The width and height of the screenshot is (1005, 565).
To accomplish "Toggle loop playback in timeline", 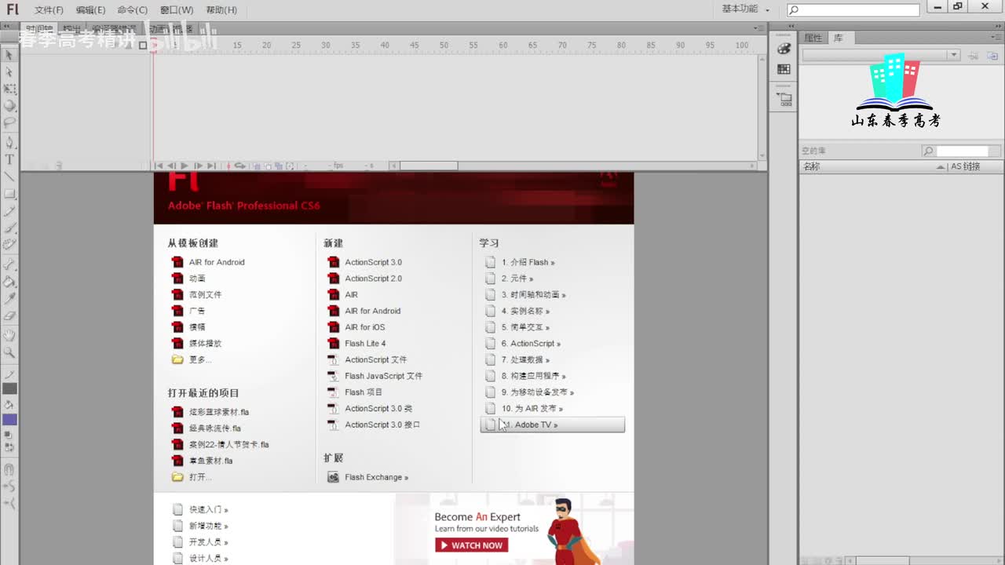I will tap(239, 166).
